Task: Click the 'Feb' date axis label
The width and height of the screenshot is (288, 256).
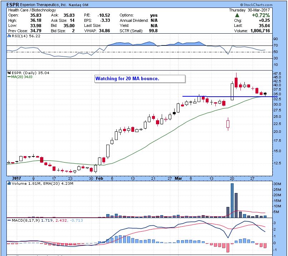Action: tap(99, 178)
